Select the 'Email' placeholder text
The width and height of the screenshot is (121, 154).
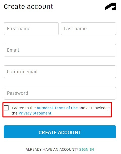pyautogui.click(x=13, y=50)
